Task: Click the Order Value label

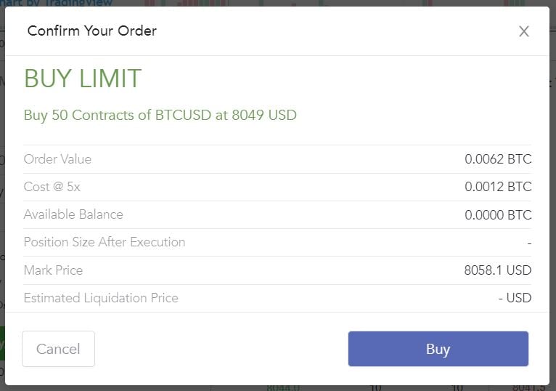Action: click(57, 159)
